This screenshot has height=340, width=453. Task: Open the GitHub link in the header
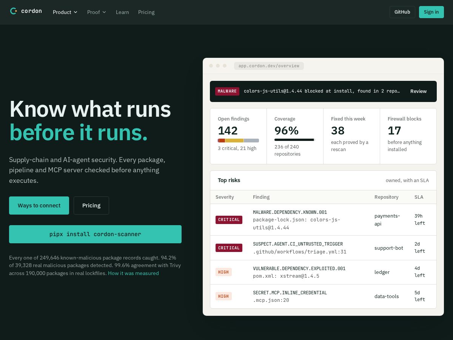coord(402,12)
